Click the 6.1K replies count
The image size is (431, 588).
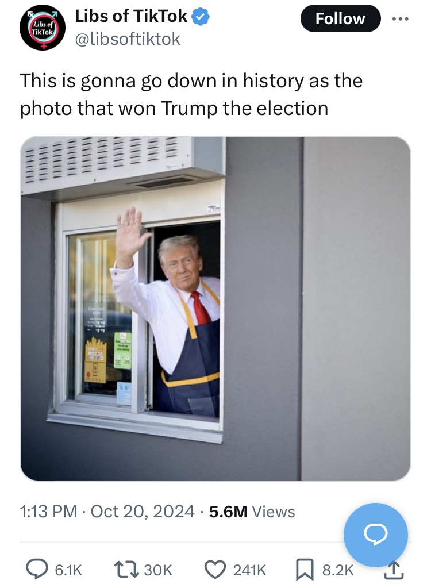[x=68, y=570]
